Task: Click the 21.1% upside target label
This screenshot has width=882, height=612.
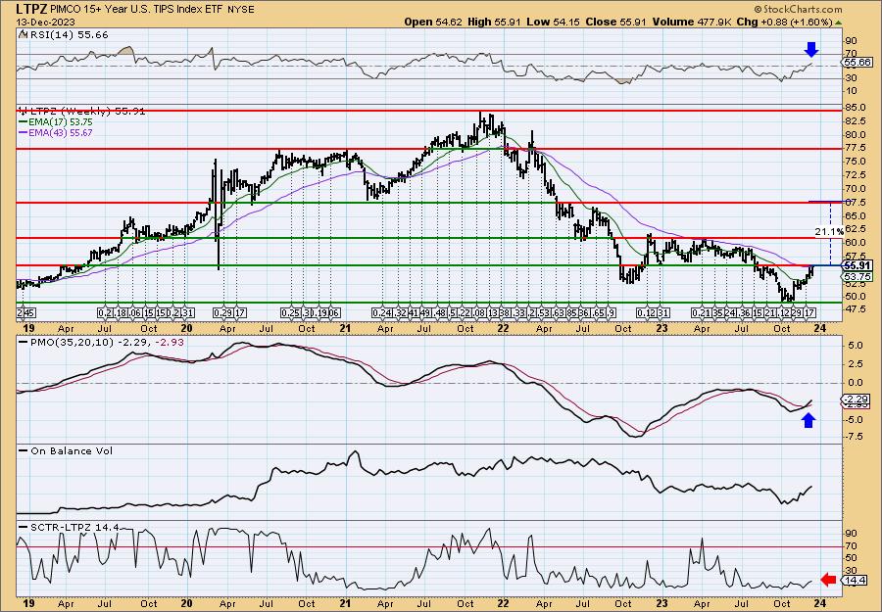Action: pos(829,231)
